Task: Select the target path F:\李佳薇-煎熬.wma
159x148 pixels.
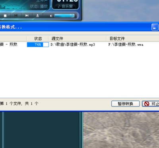Action: (x=126, y=45)
